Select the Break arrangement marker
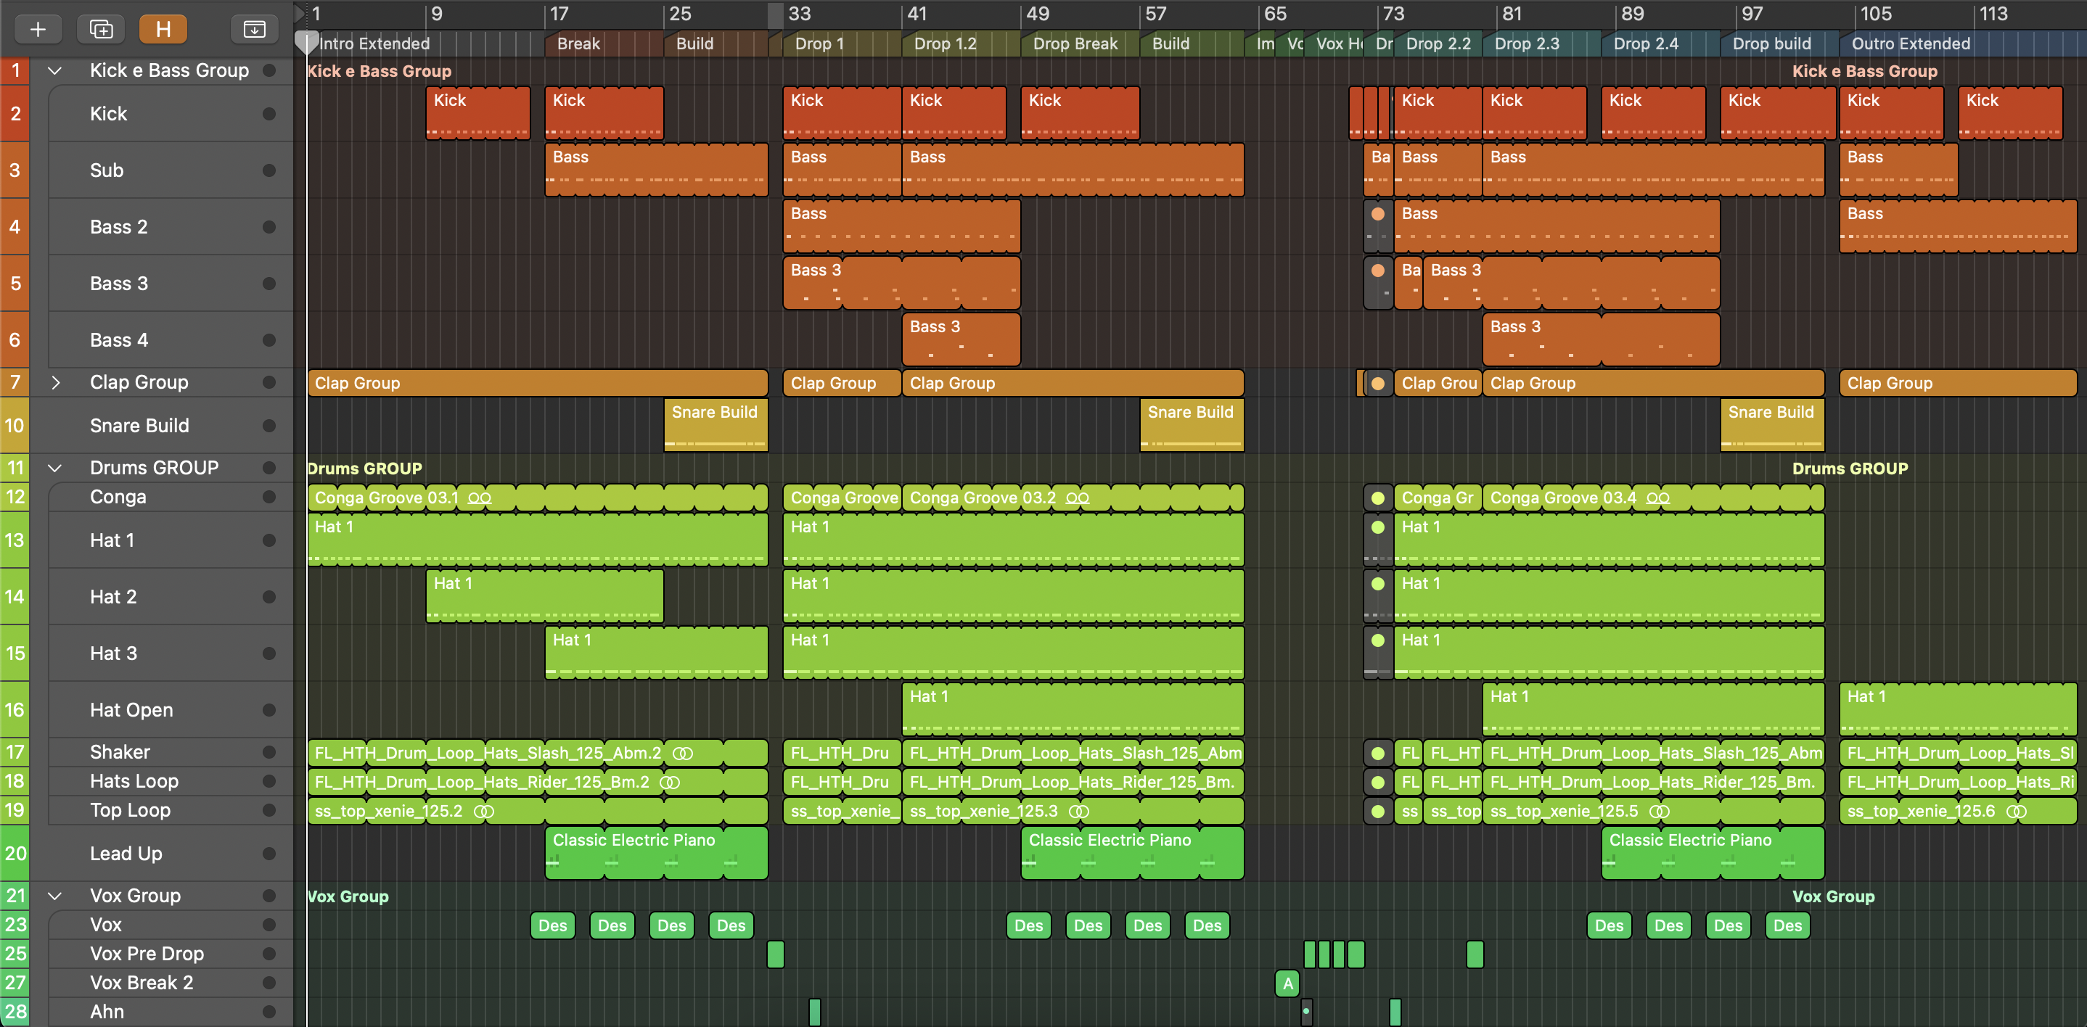This screenshot has height=1027, width=2087. [604, 44]
